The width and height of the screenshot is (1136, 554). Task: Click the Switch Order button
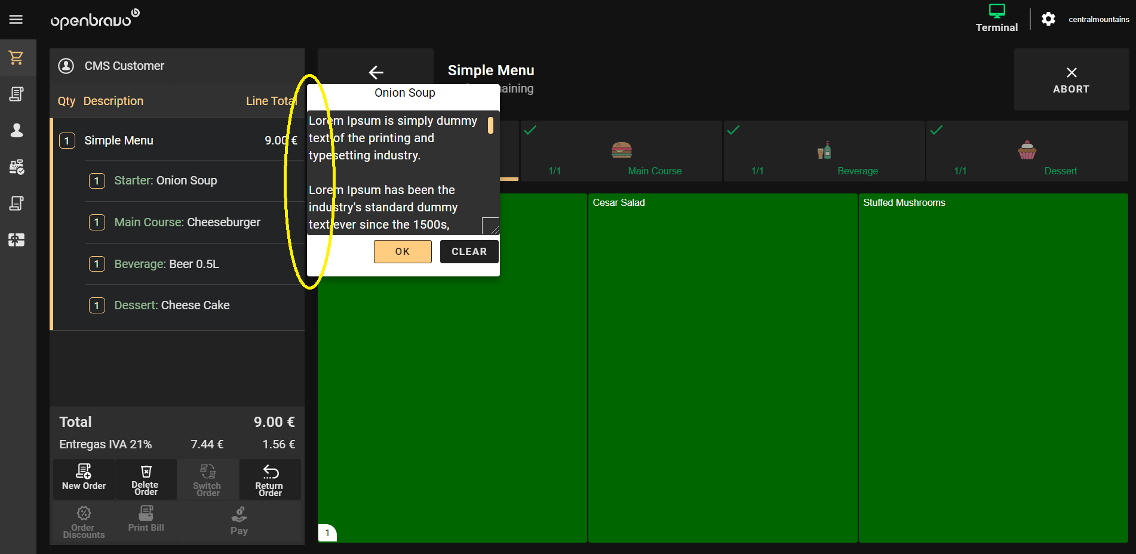point(208,479)
